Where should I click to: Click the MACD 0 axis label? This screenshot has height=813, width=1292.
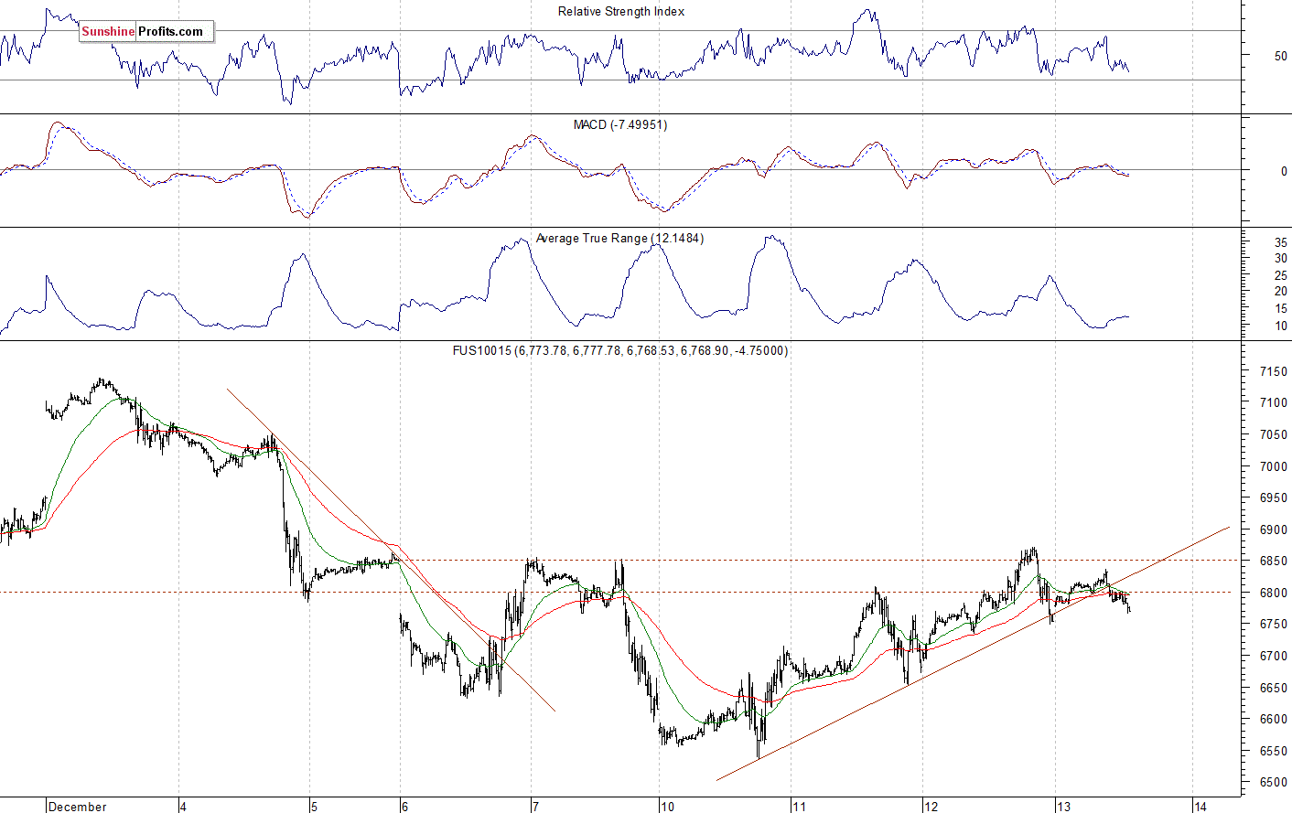pyautogui.click(x=1284, y=172)
